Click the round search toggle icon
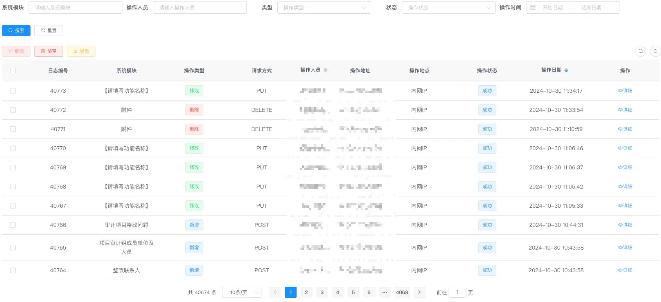 pos(640,51)
